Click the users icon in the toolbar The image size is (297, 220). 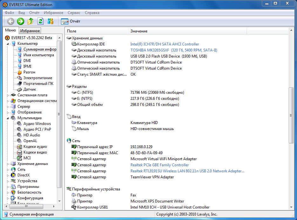(x=50, y=21)
